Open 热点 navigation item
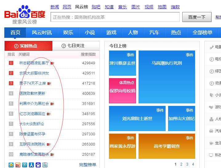Viewport: 221px width, 168px height. (176, 33)
